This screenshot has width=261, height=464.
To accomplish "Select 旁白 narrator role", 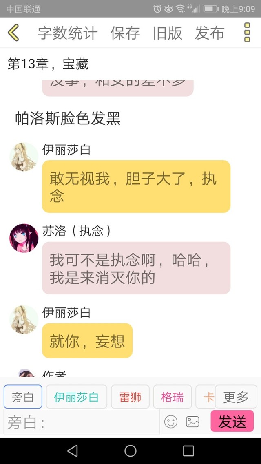I will click(23, 397).
